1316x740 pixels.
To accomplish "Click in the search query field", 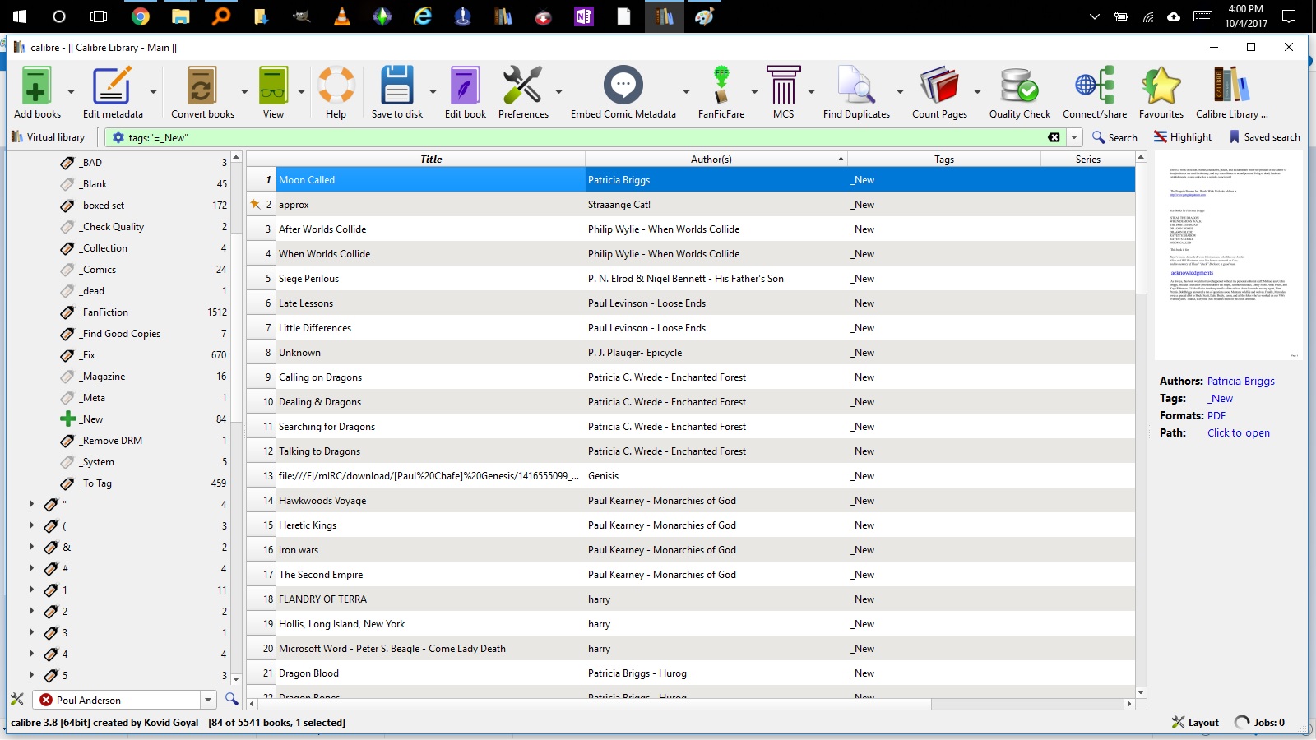I will [x=586, y=137].
